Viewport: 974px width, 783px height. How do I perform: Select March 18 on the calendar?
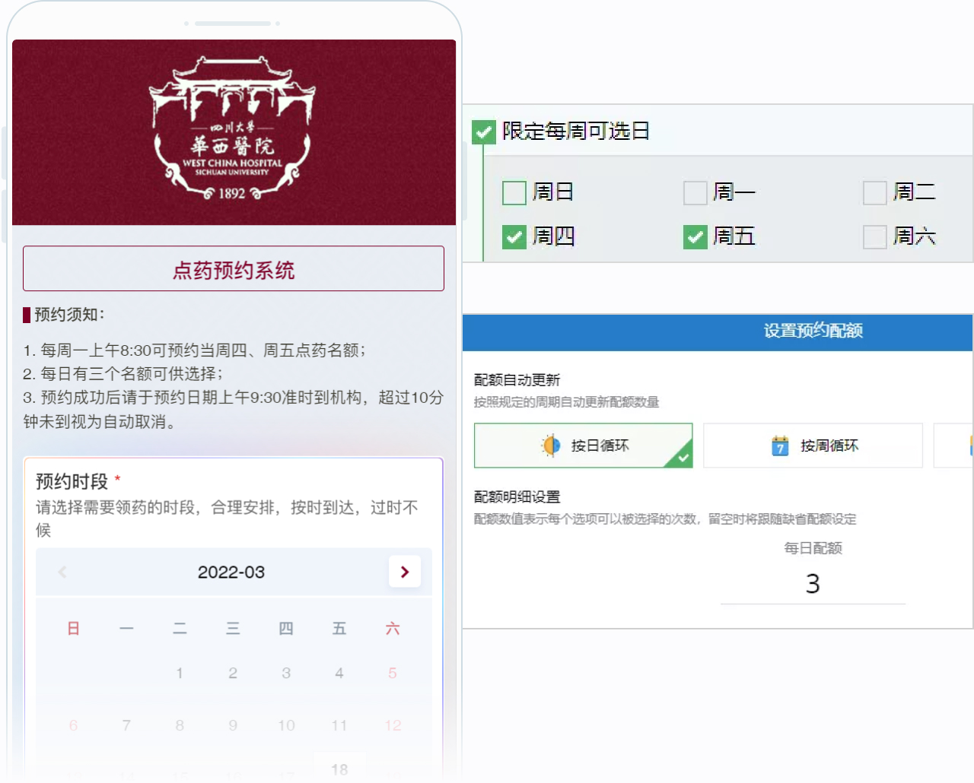(339, 769)
